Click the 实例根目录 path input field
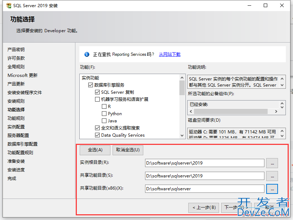This screenshot has height=220, width=293. point(205,163)
